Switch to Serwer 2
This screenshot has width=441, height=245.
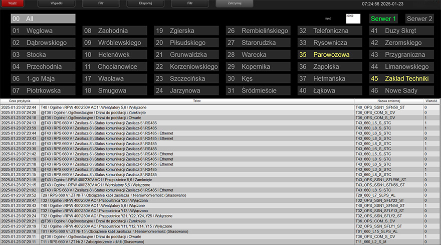pyautogui.click(x=419, y=19)
